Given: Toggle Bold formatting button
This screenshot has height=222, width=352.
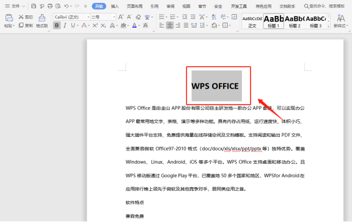Looking at the screenshot, I should tap(57, 26).
